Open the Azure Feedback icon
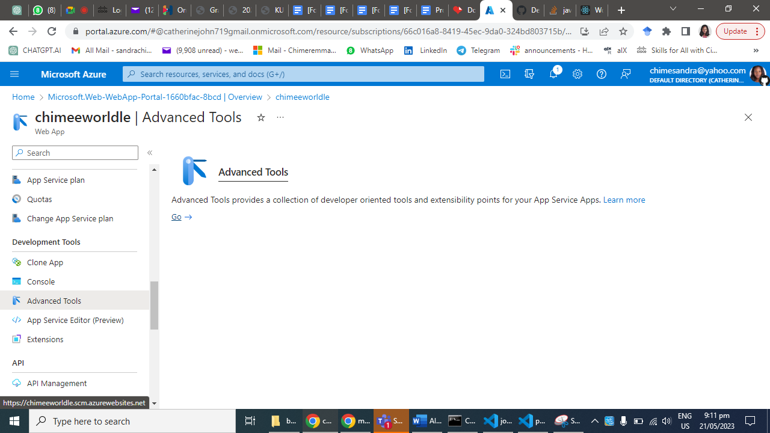This screenshot has height=433, width=770. 626,74
